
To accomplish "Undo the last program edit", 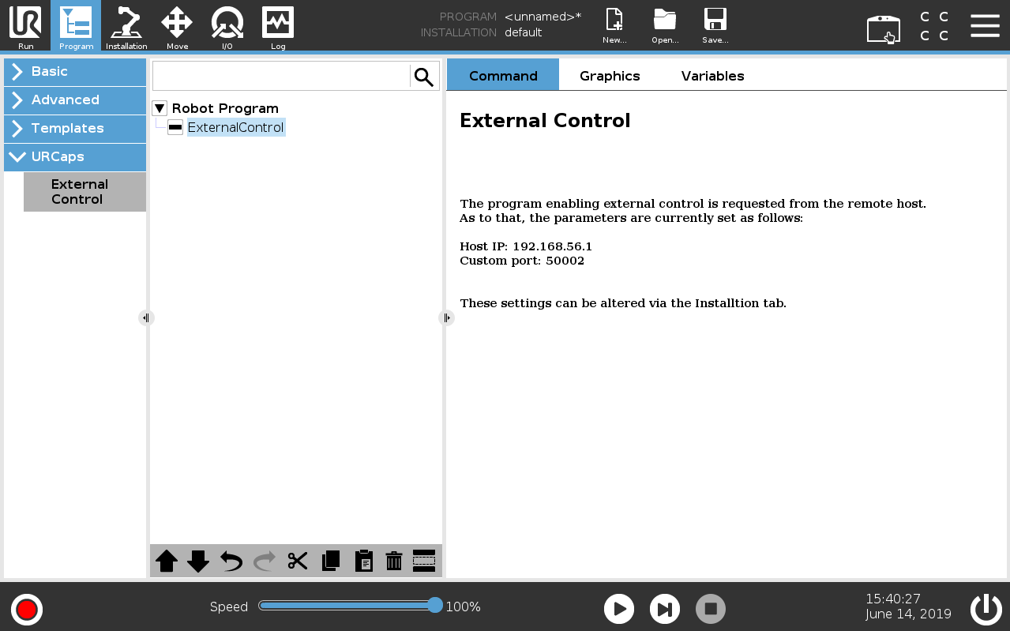I will (230, 561).
